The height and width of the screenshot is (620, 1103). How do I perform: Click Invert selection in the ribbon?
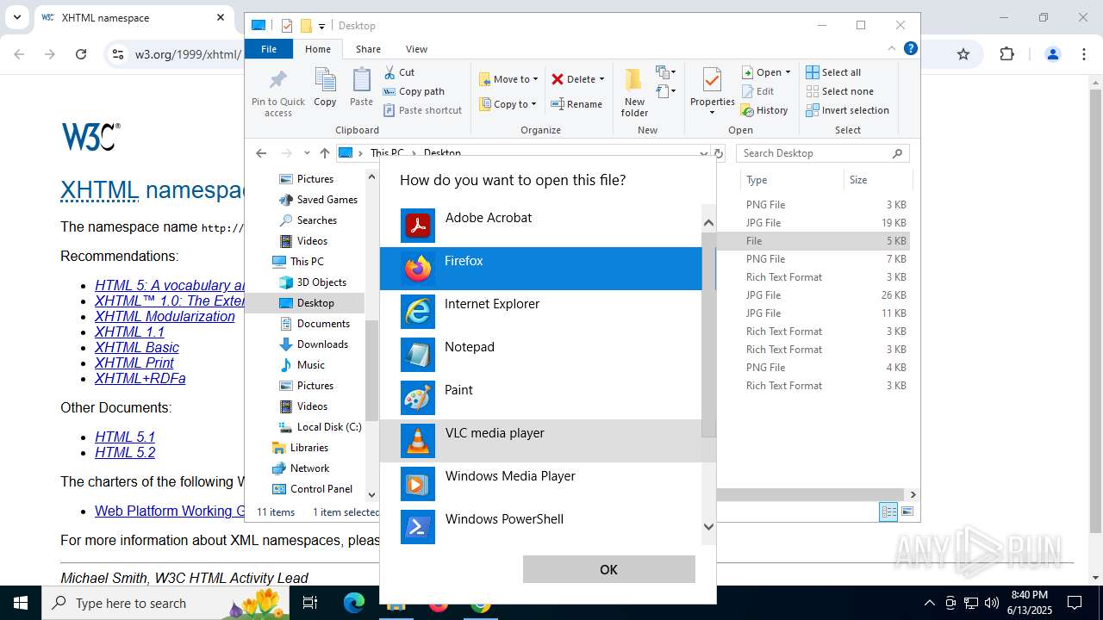click(847, 110)
